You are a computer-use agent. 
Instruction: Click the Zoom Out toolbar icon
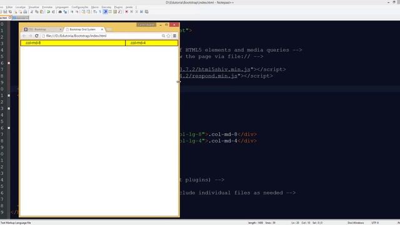click(x=77, y=12)
